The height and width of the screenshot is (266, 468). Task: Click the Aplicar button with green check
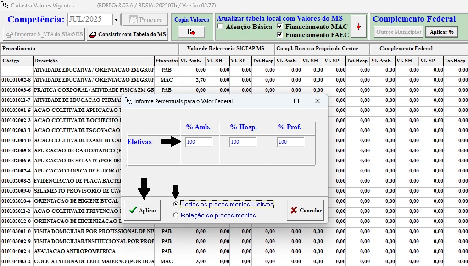tap(143, 210)
